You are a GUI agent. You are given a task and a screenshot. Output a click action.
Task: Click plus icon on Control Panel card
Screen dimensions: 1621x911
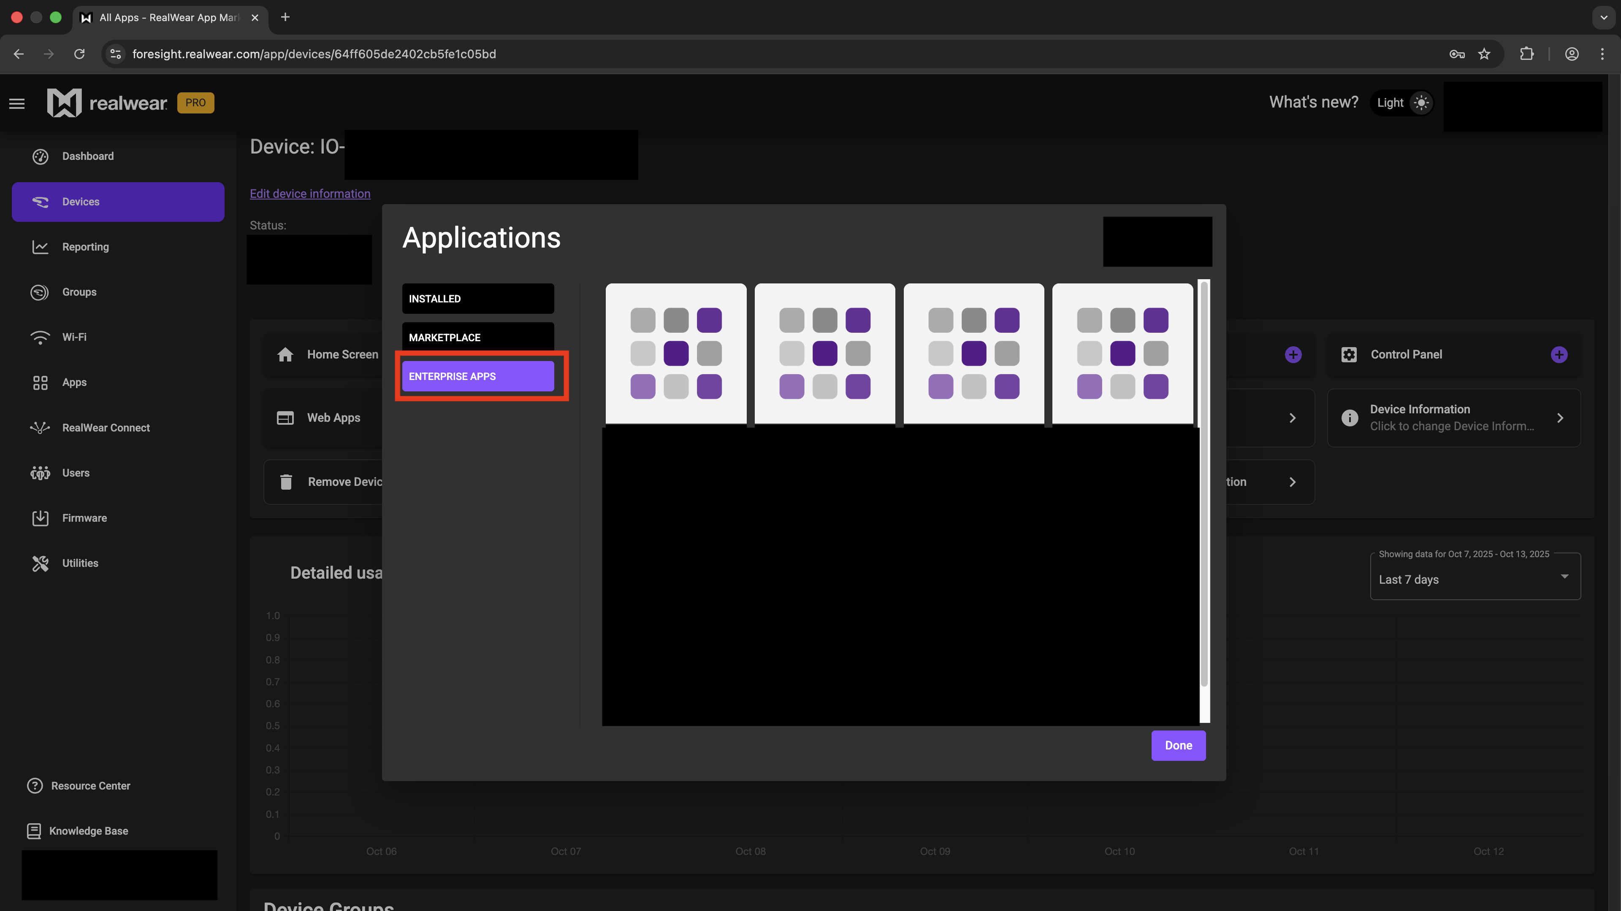[x=1559, y=355]
